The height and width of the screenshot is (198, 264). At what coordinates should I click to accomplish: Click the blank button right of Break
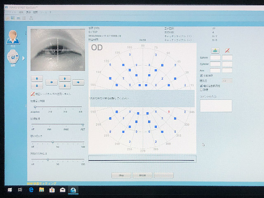point(164,175)
